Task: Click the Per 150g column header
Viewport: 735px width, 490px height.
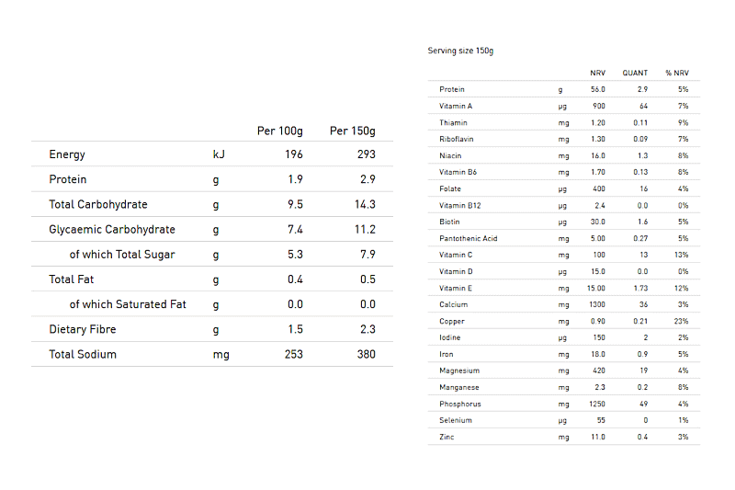Action: click(x=353, y=131)
